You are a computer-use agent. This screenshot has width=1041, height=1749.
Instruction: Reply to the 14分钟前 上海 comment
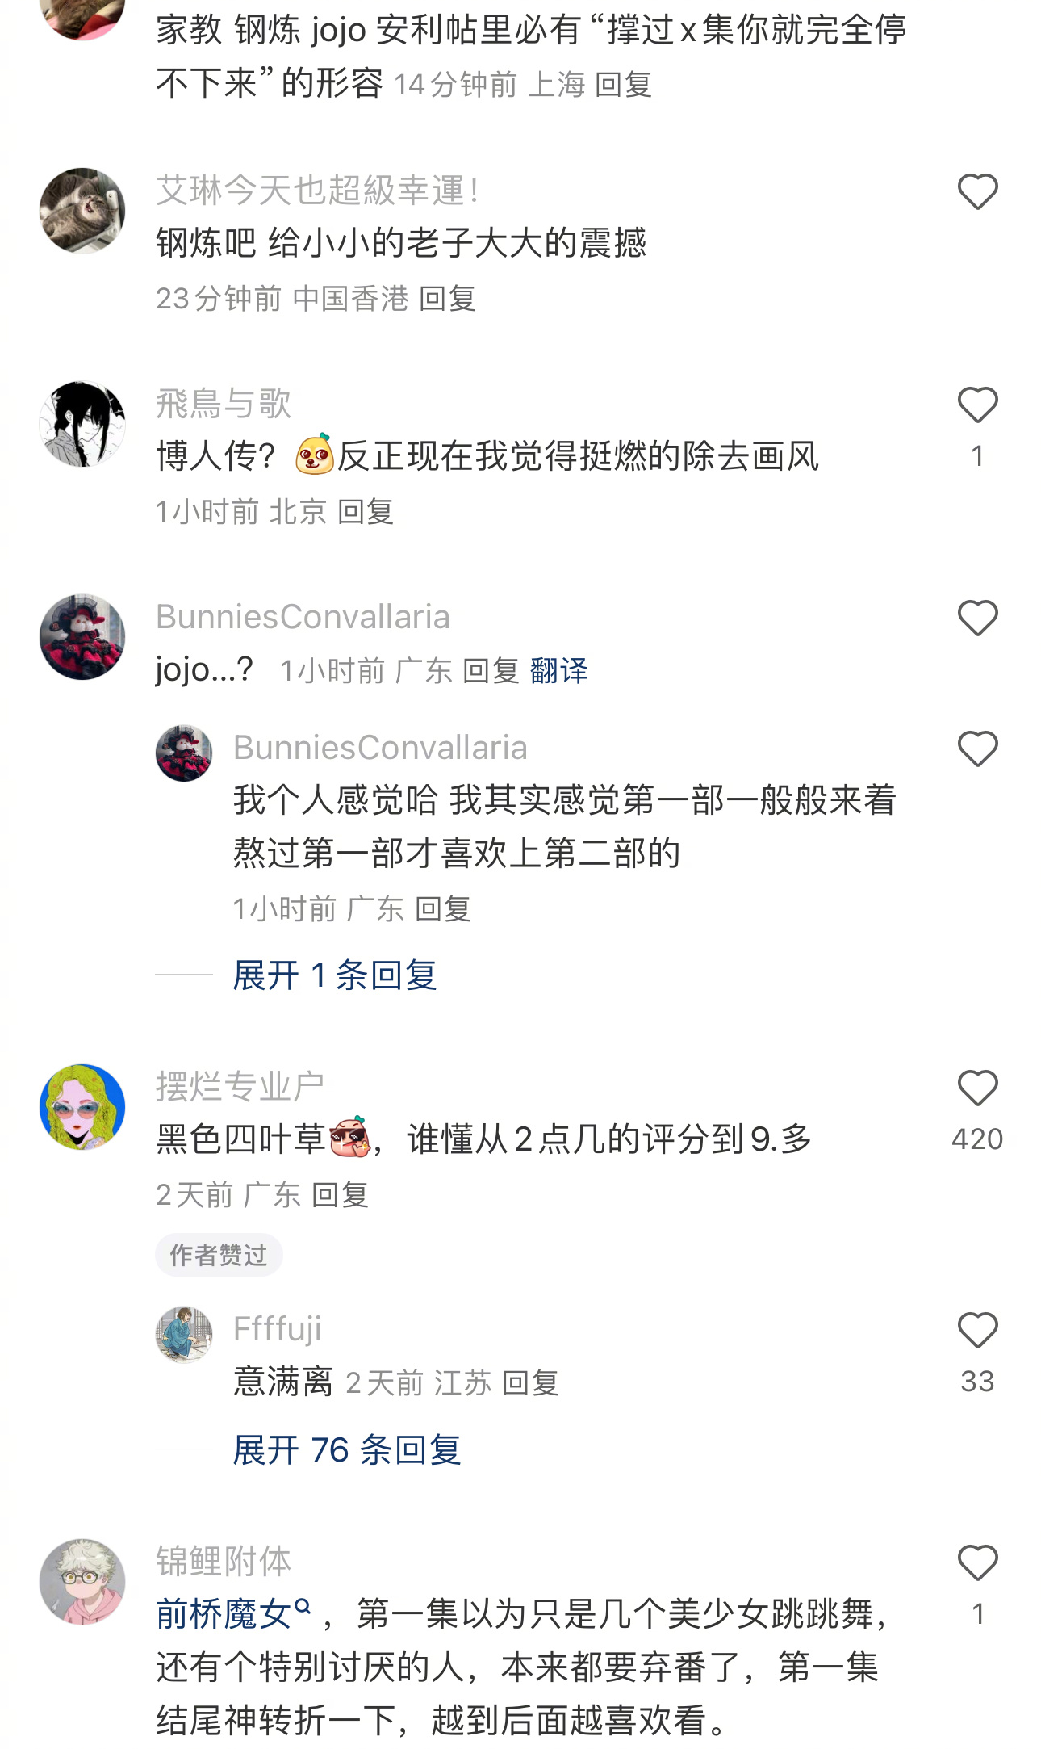(x=623, y=84)
